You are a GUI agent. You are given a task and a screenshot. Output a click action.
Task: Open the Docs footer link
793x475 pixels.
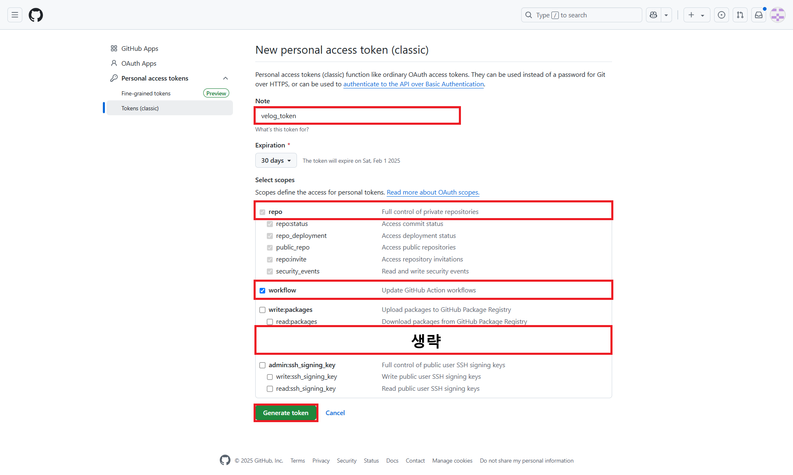pos(392,461)
